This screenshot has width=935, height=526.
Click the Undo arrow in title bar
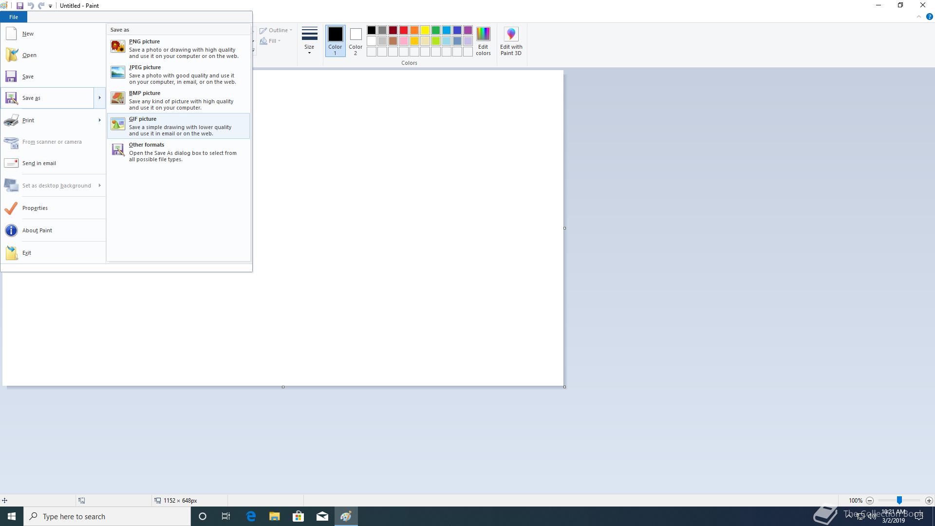[31, 6]
